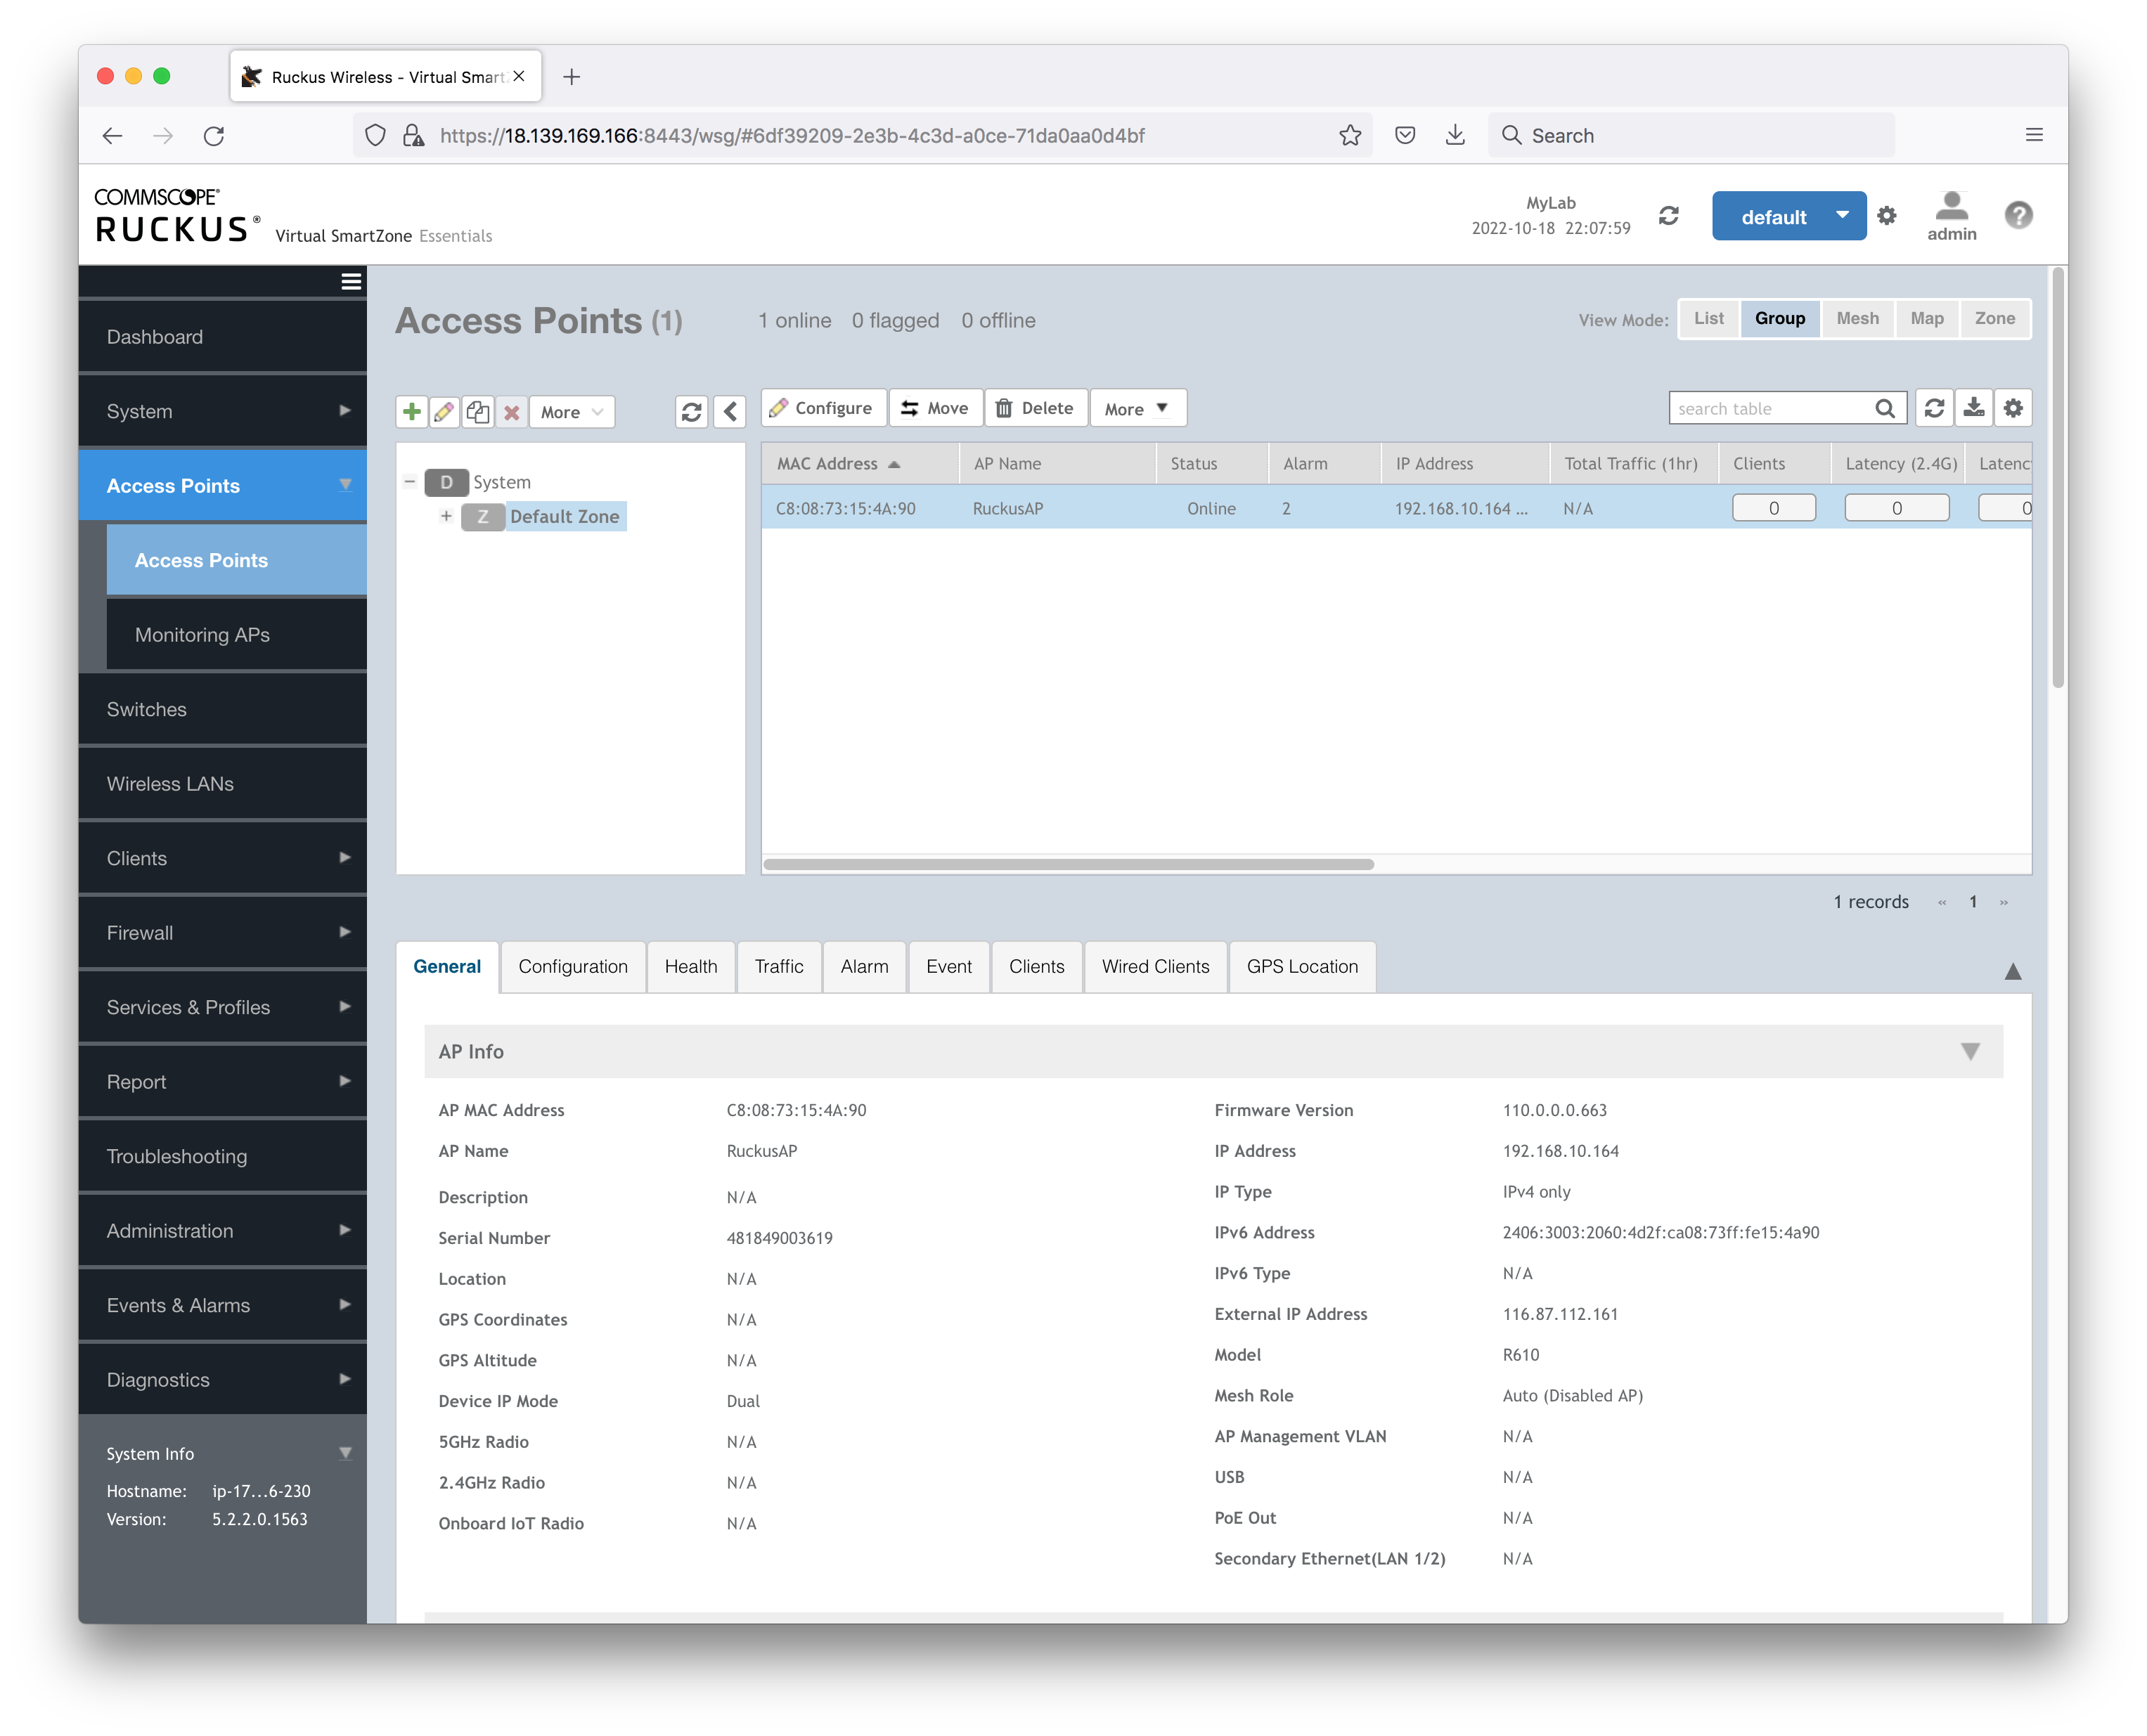Open the Event tab

[948, 966]
